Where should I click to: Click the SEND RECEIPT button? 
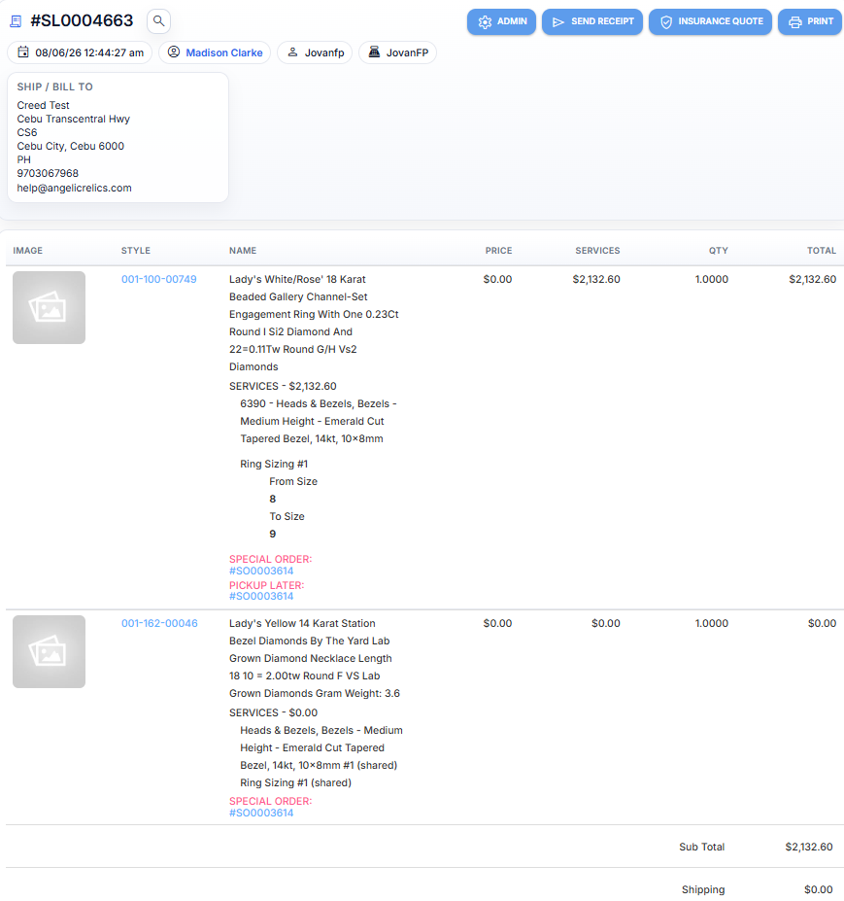pos(591,21)
